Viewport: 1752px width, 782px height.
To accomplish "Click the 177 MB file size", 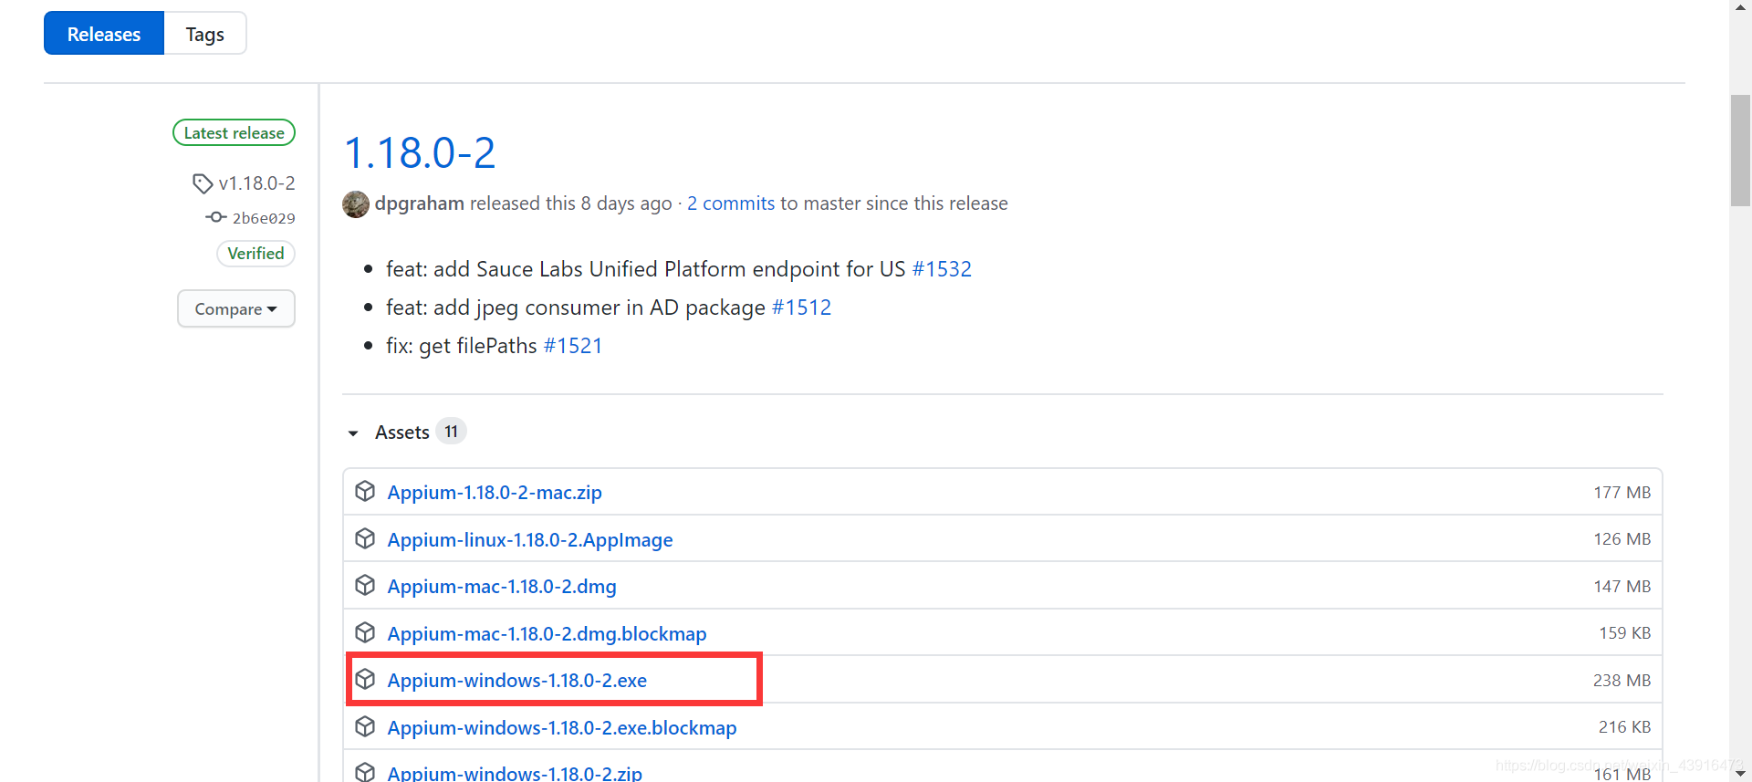I will (x=1622, y=493).
